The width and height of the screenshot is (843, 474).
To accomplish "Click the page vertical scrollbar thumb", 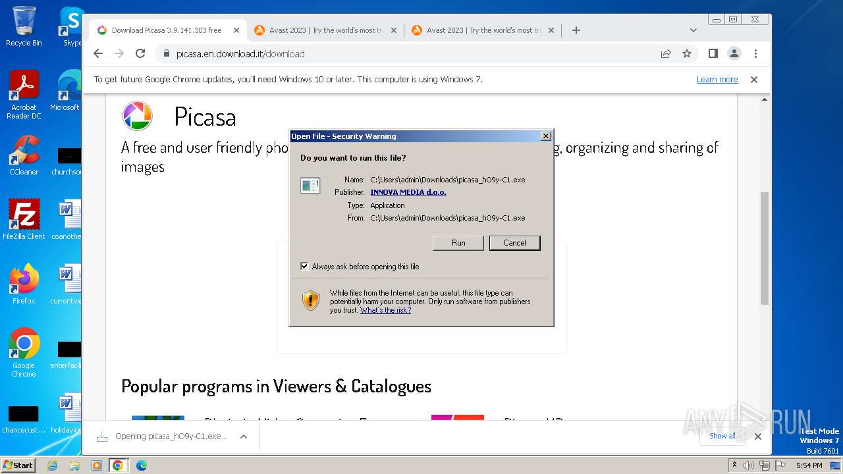I will coord(764,248).
